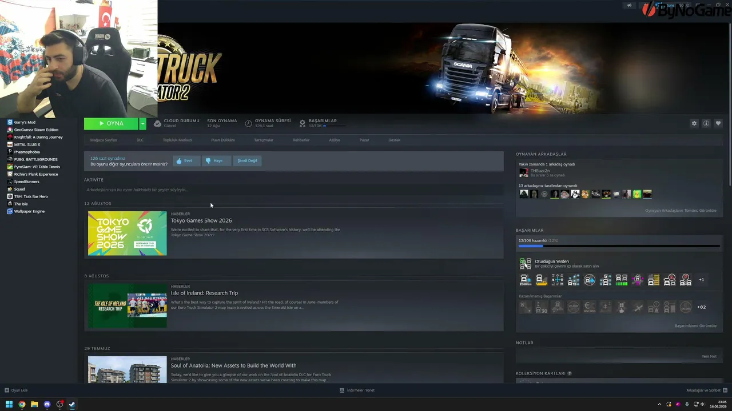This screenshot has width=732, height=411.
Task: Open the DLC tab
Action: (140, 140)
